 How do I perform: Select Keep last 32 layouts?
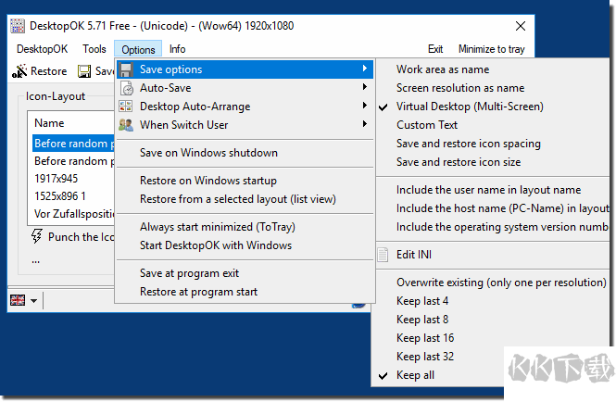coord(437,357)
